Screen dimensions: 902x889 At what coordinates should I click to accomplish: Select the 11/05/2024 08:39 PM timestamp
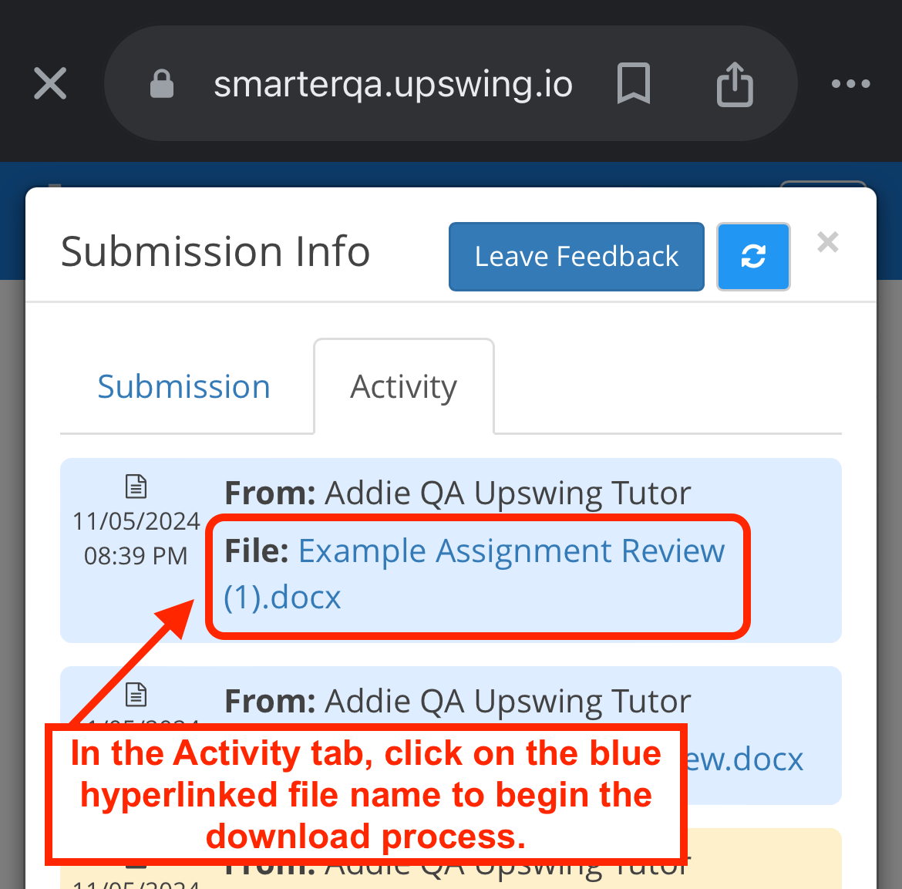tap(136, 539)
